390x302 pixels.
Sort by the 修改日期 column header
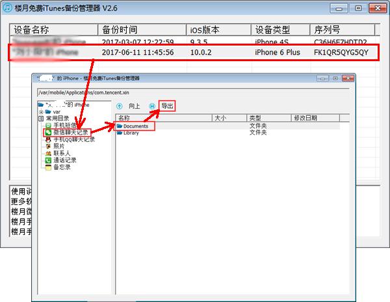(x=315, y=118)
